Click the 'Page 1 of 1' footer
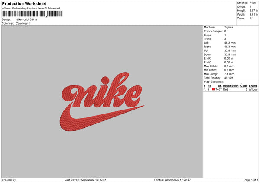 tap(251, 180)
